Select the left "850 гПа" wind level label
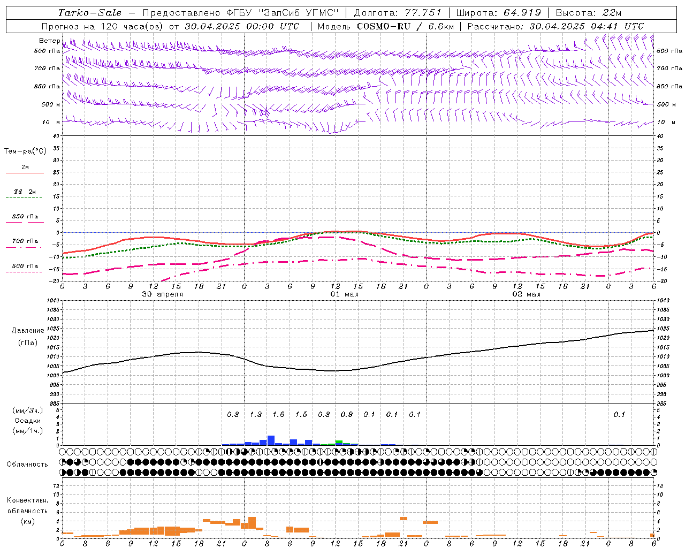 click(47, 86)
